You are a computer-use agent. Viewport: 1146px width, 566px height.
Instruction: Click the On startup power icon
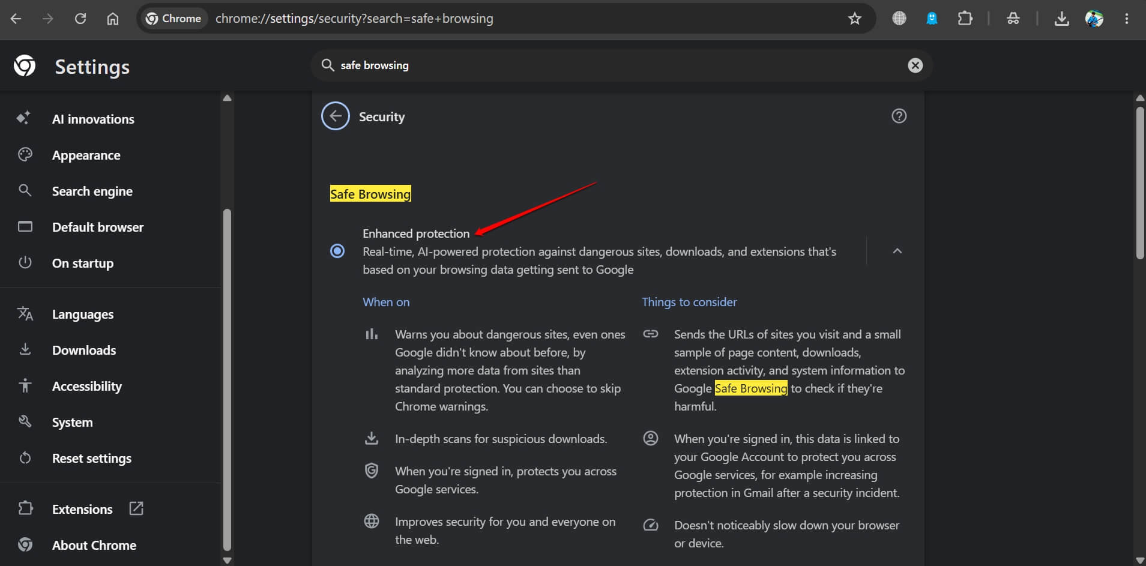[25, 262]
